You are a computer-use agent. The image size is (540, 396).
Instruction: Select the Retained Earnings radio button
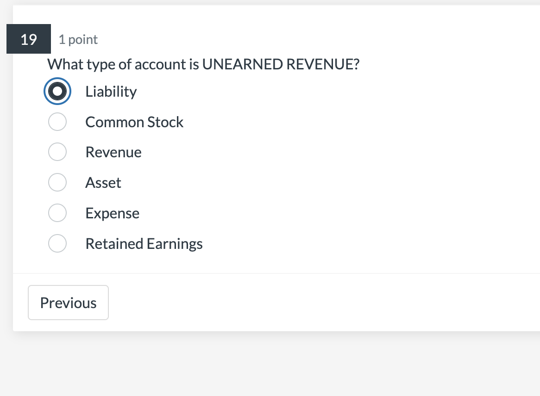click(57, 243)
